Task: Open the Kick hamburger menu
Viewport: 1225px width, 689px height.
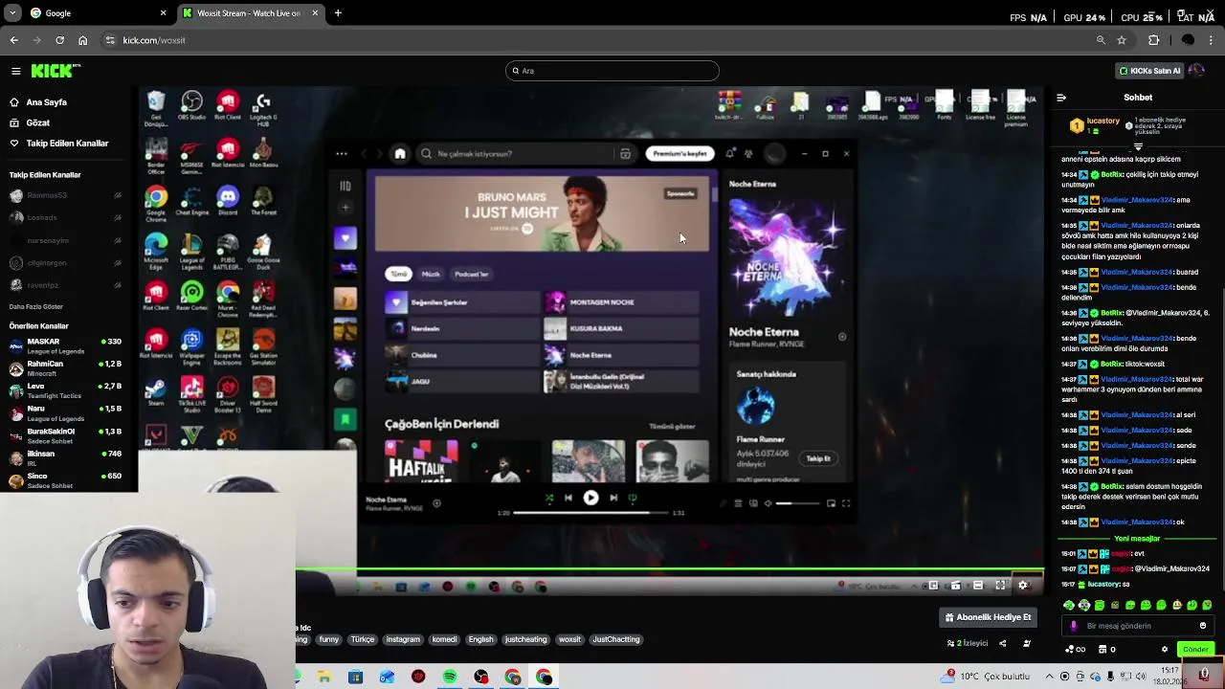Action: (15, 71)
